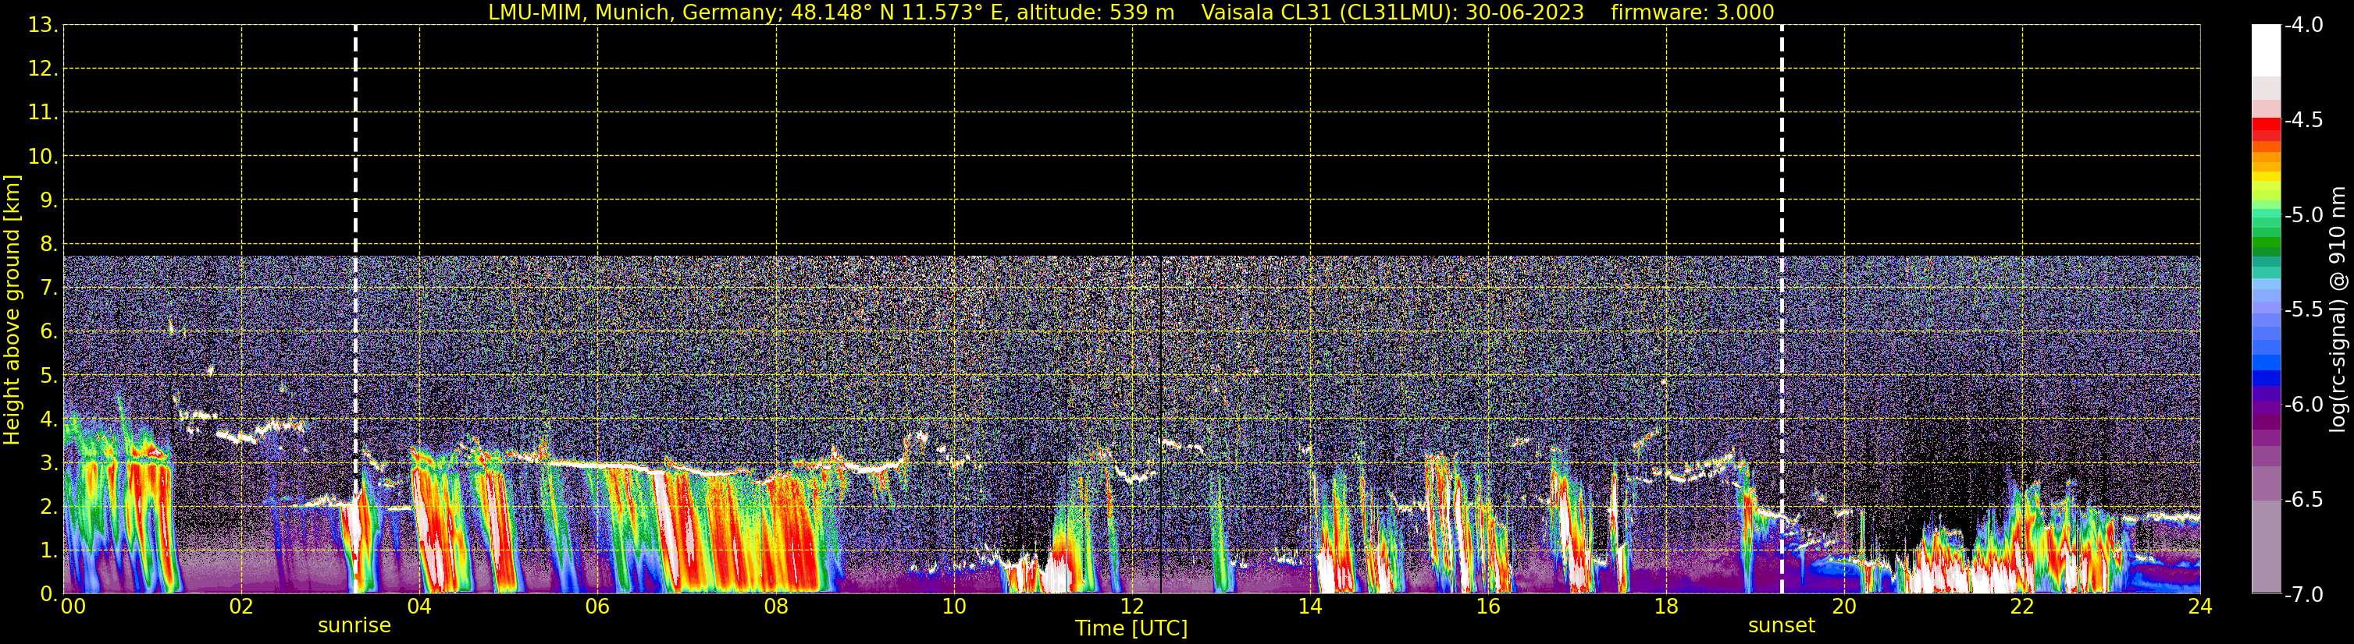The height and width of the screenshot is (644, 2354).
Task: Click the '22' time axis tick label
Action: point(2022,607)
